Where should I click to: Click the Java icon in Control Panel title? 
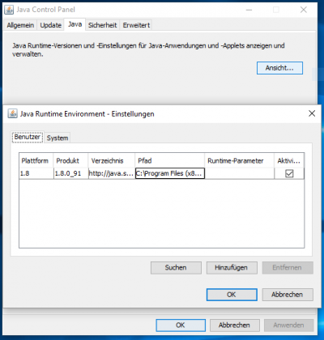[x=9, y=10]
